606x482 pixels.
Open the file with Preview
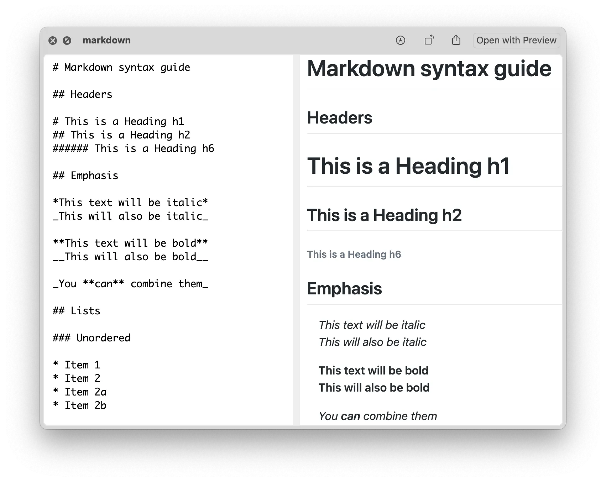516,40
